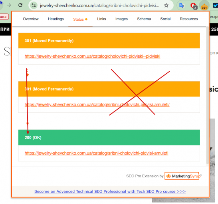218x204 pixels.
Task: Reload the current page
Action: [20, 5]
